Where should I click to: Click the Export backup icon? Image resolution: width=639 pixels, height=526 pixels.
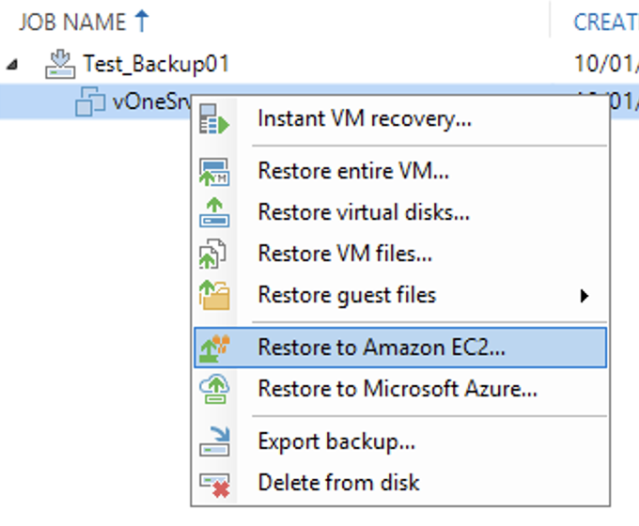click(214, 441)
